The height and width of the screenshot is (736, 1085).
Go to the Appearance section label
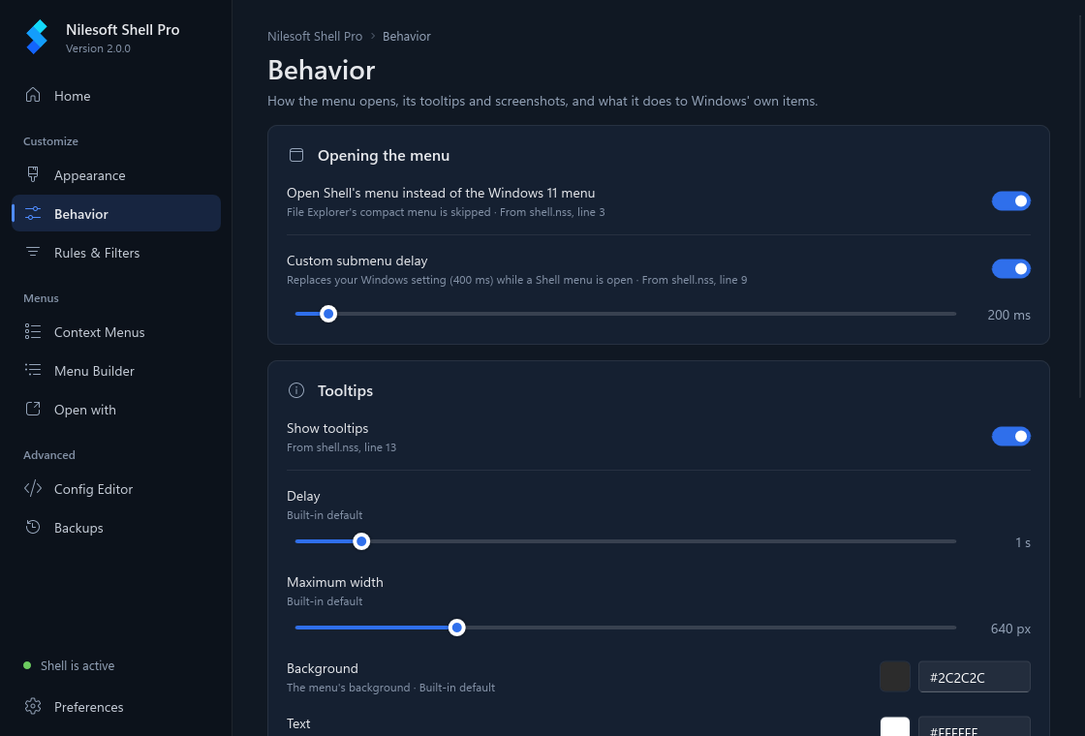coord(90,175)
